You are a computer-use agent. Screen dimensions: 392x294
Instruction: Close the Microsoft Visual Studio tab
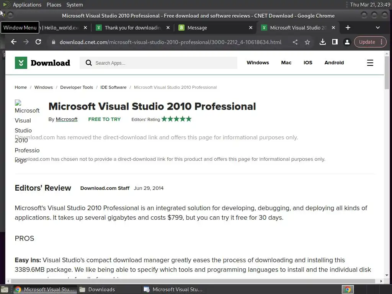[x=333, y=28]
